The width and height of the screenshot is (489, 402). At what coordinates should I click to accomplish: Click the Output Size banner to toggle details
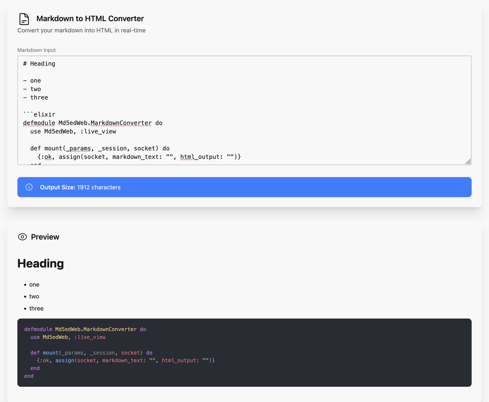pyautogui.click(x=244, y=187)
